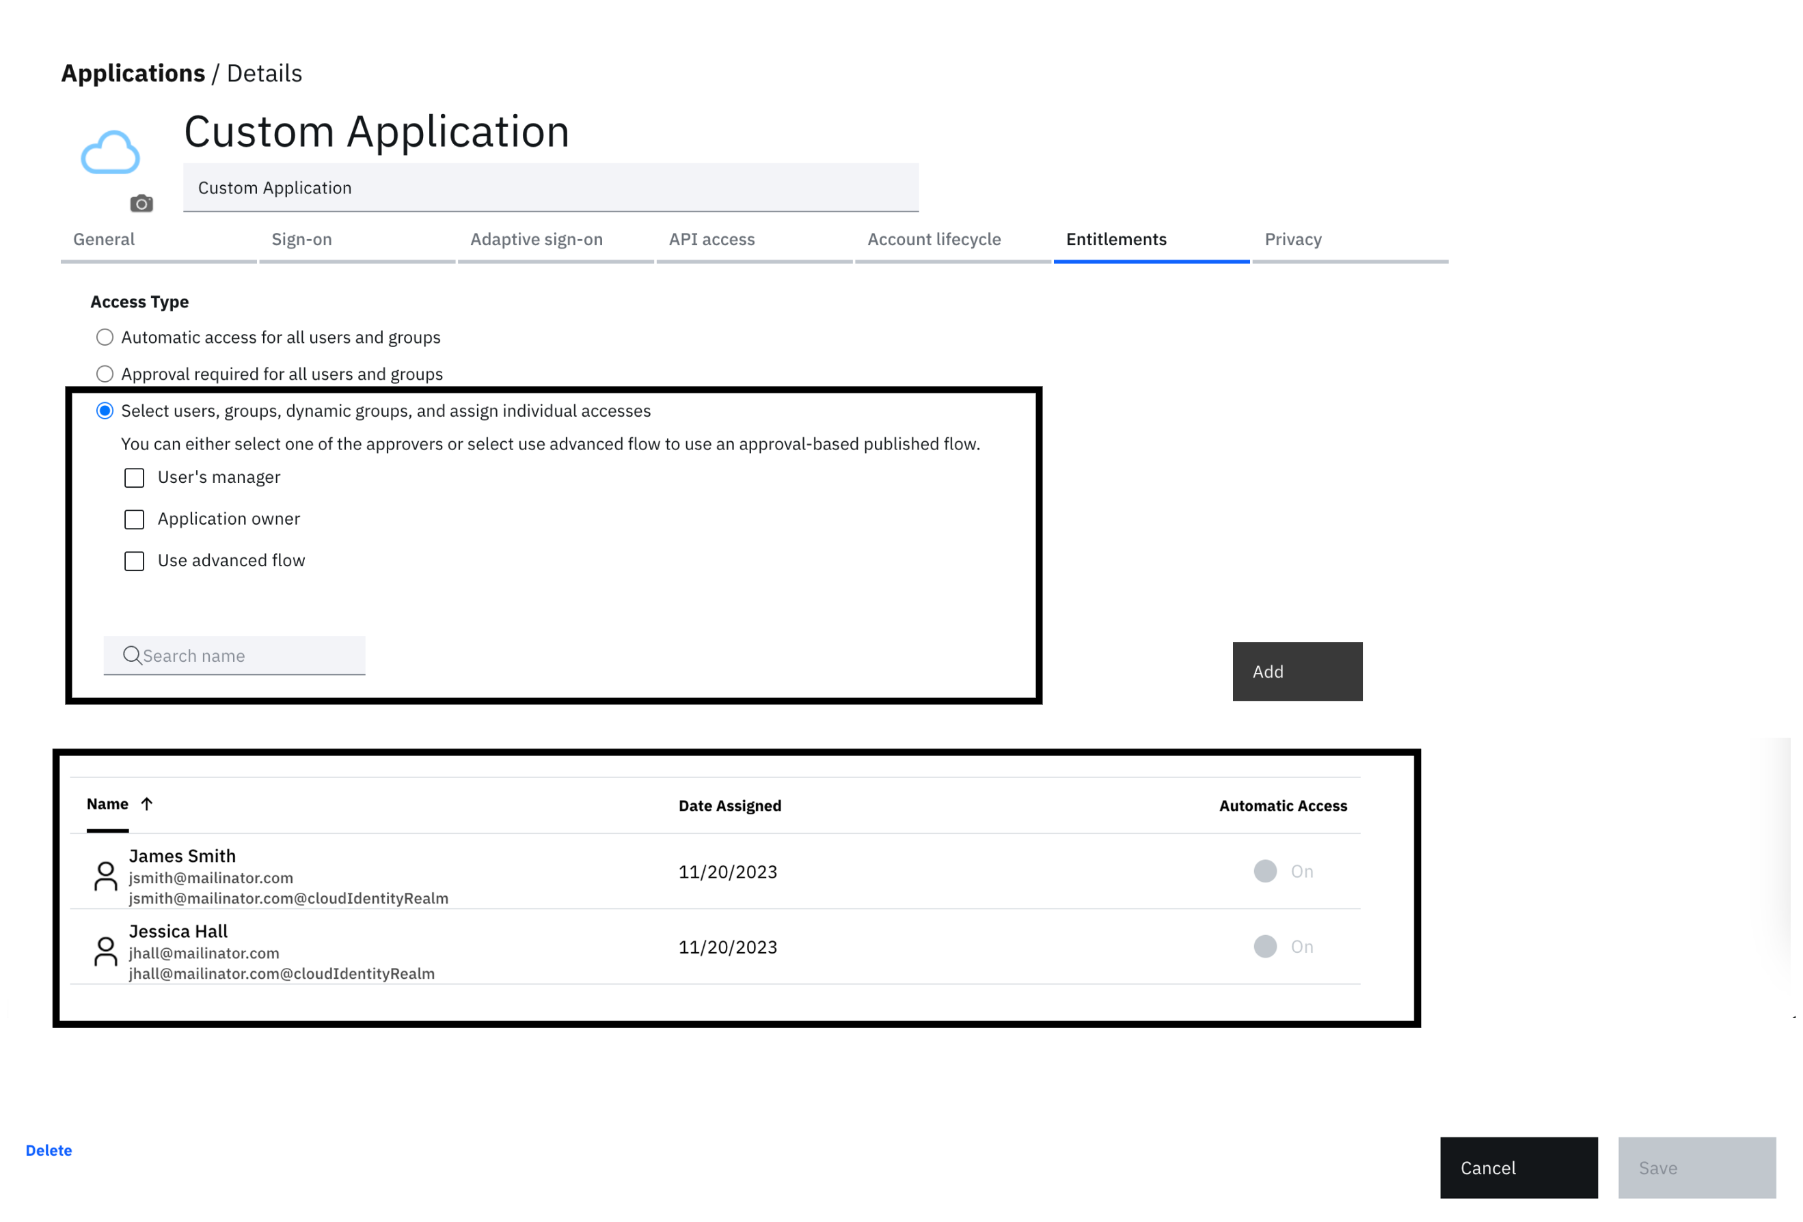Check the User's manager checkbox
The width and height of the screenshot is (1803, 1222).
[134, 477]
